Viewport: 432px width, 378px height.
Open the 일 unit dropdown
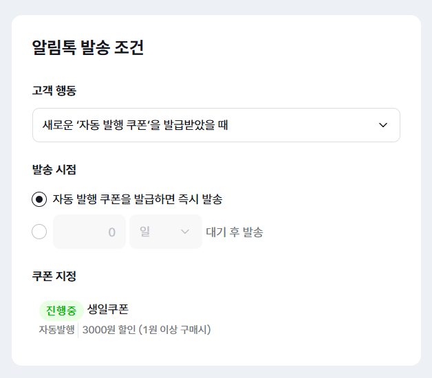[x=165, y=232]
